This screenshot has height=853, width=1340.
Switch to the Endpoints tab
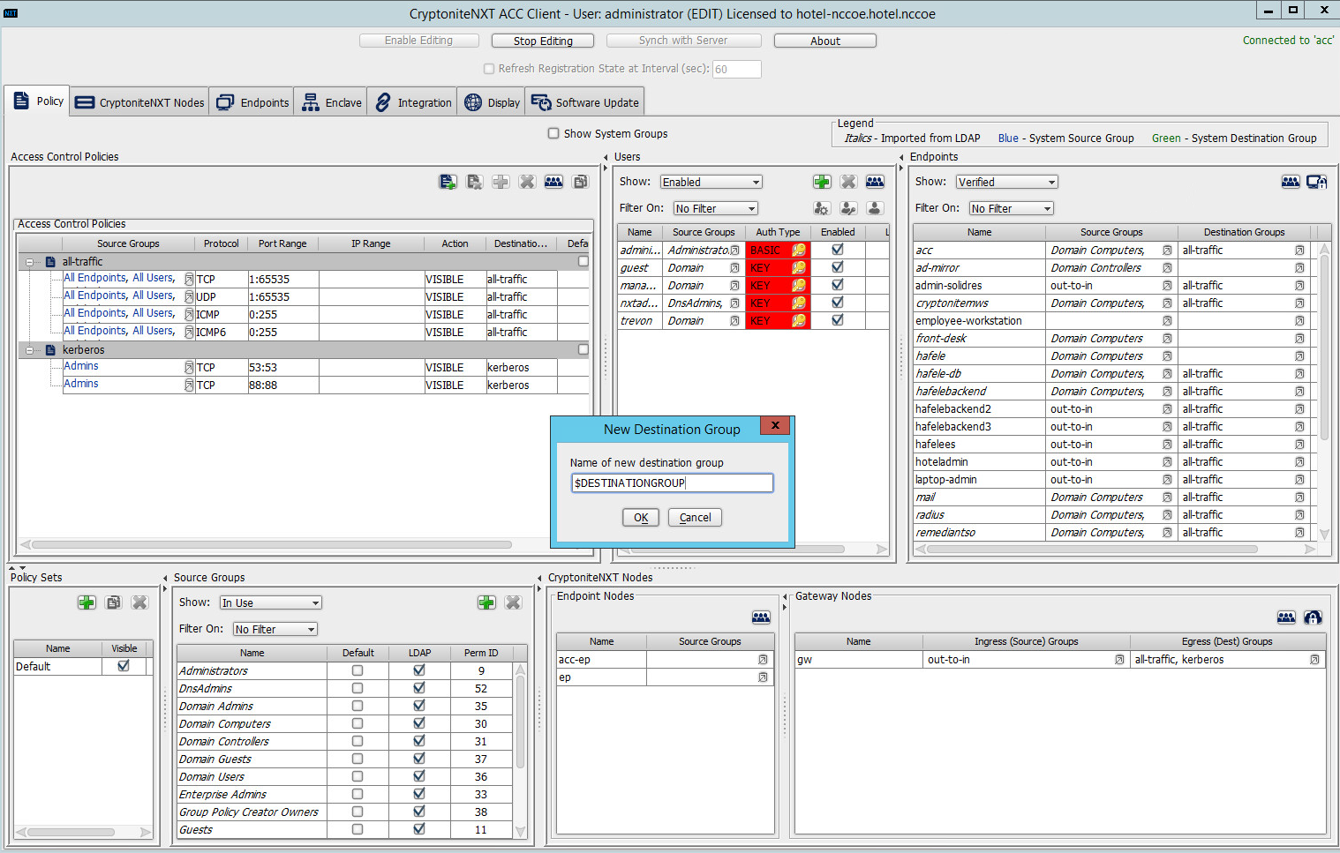click(x=252, y=102)
